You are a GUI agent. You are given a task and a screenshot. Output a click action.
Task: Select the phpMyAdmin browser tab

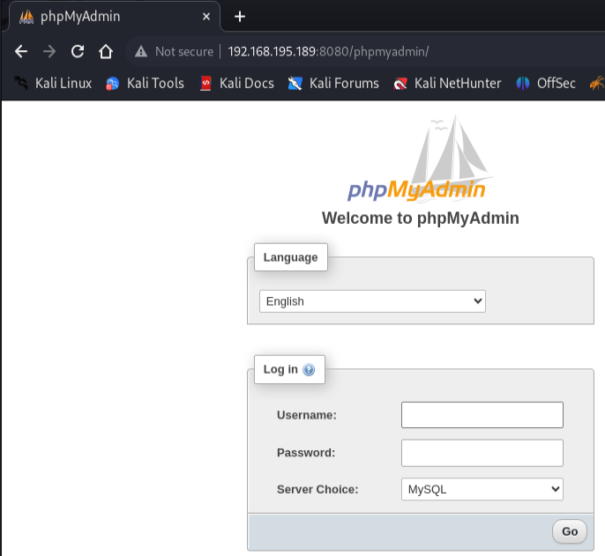point(115,17)
